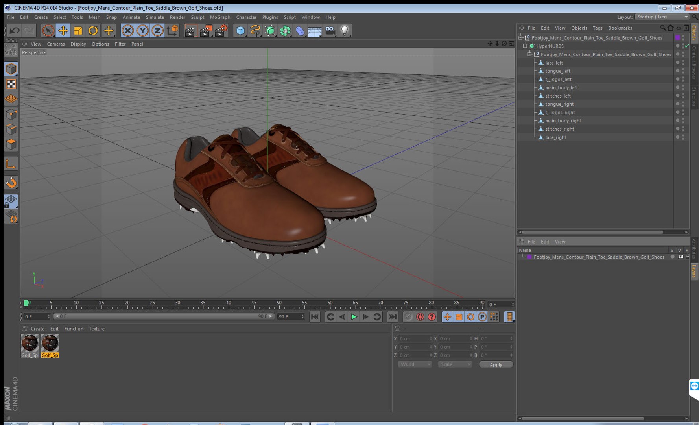Screen dimensions: 699x425
Task: Play the animation forward
Action: tap(354, 316)
